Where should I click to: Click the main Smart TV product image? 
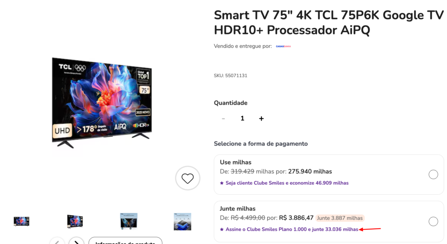pos(102,102)
